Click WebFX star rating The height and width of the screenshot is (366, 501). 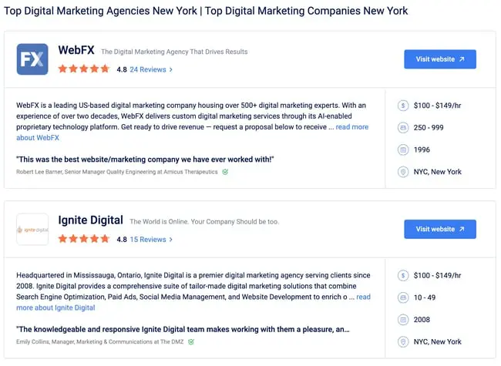tap(84, 69)
